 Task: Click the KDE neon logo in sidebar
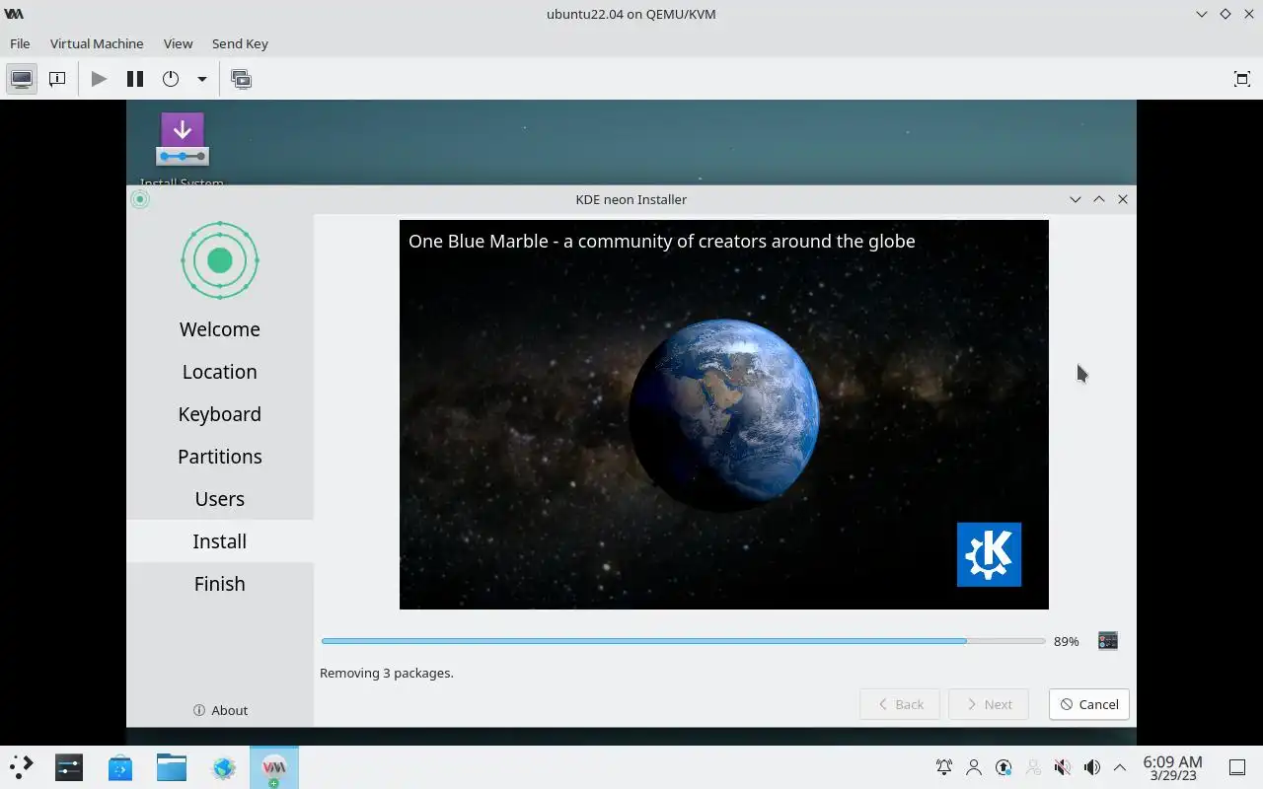tap(220, 260)
